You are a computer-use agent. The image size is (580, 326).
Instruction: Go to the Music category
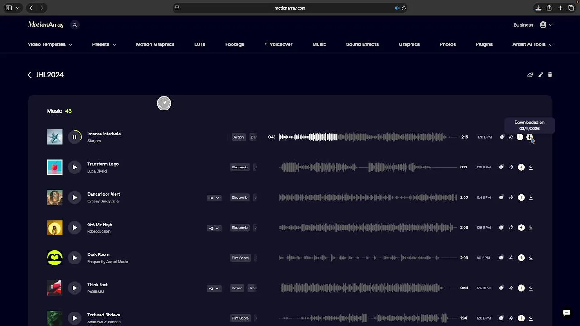tap(319, 44)
